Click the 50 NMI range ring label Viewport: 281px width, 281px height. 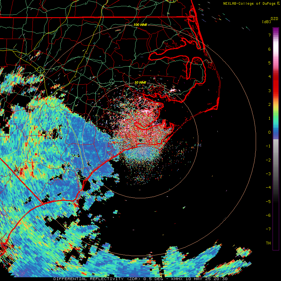click(140, 83)
